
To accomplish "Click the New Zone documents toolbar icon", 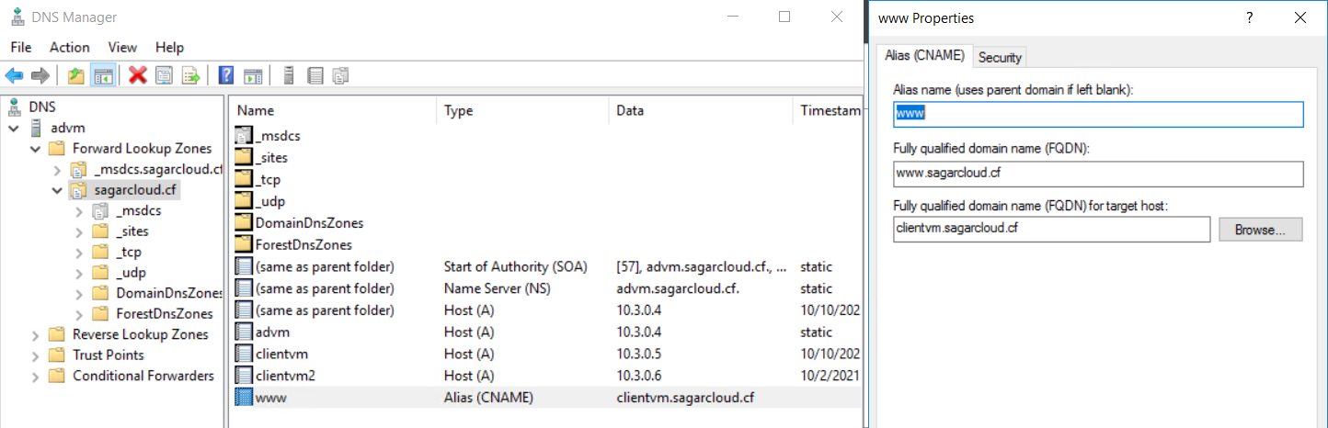I will pyautogui.click(x=340, y=75).
